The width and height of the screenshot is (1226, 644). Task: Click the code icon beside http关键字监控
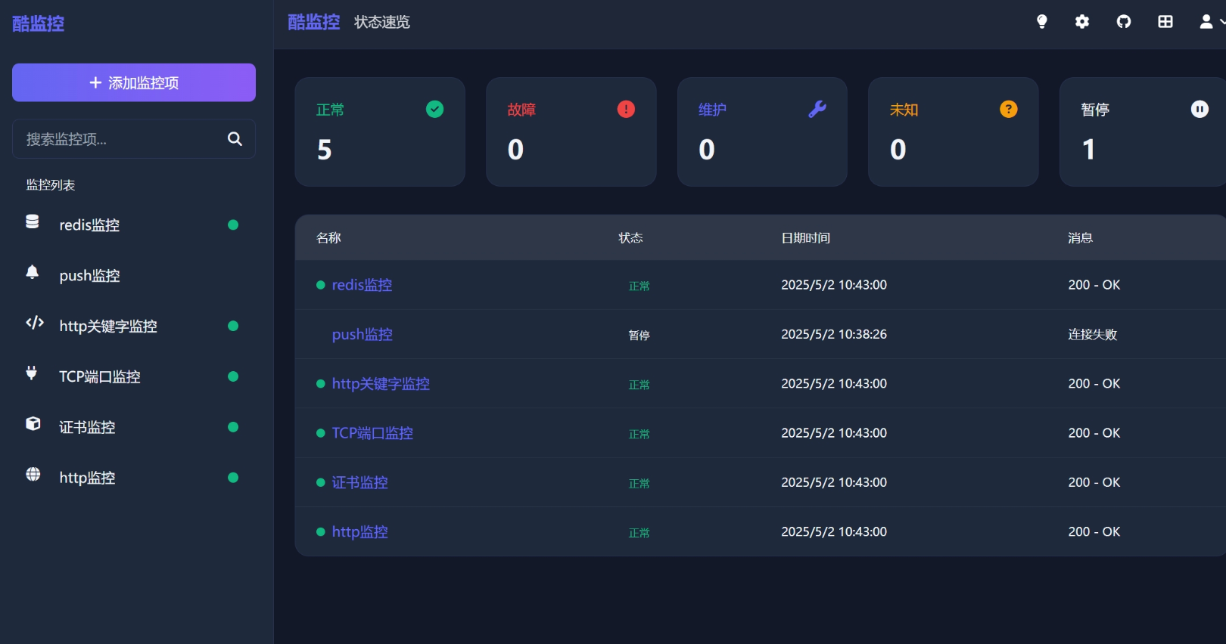pos(35,323)
